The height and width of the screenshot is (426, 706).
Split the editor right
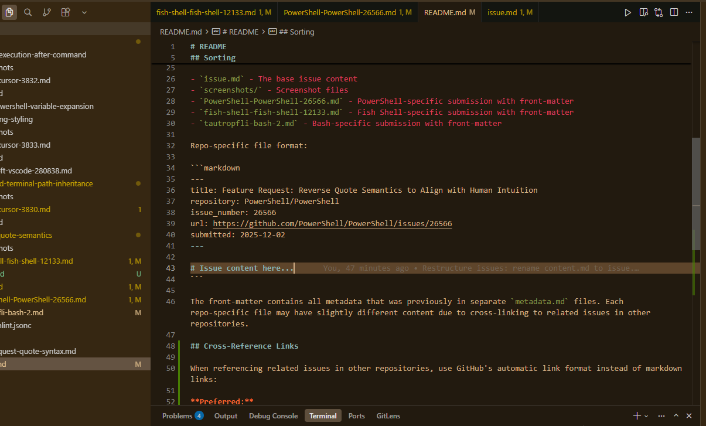click(x=674, y=12)
